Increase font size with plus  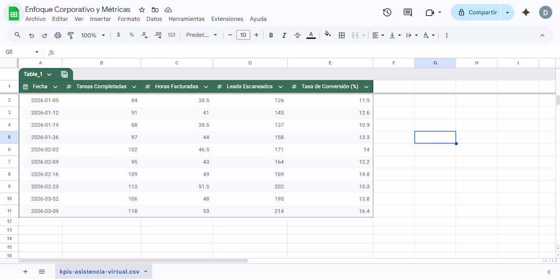[256, 35]
